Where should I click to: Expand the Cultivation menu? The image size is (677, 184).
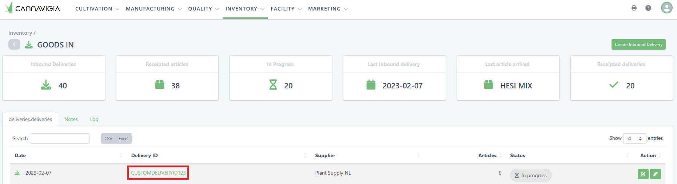click(x=97, y=9)
